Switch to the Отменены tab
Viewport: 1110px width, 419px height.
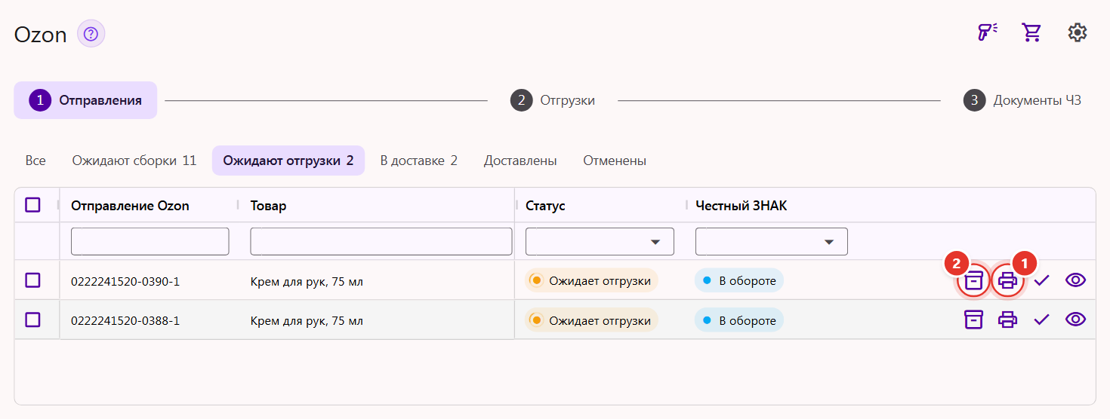pyautogui.click(x=615, y=161)
